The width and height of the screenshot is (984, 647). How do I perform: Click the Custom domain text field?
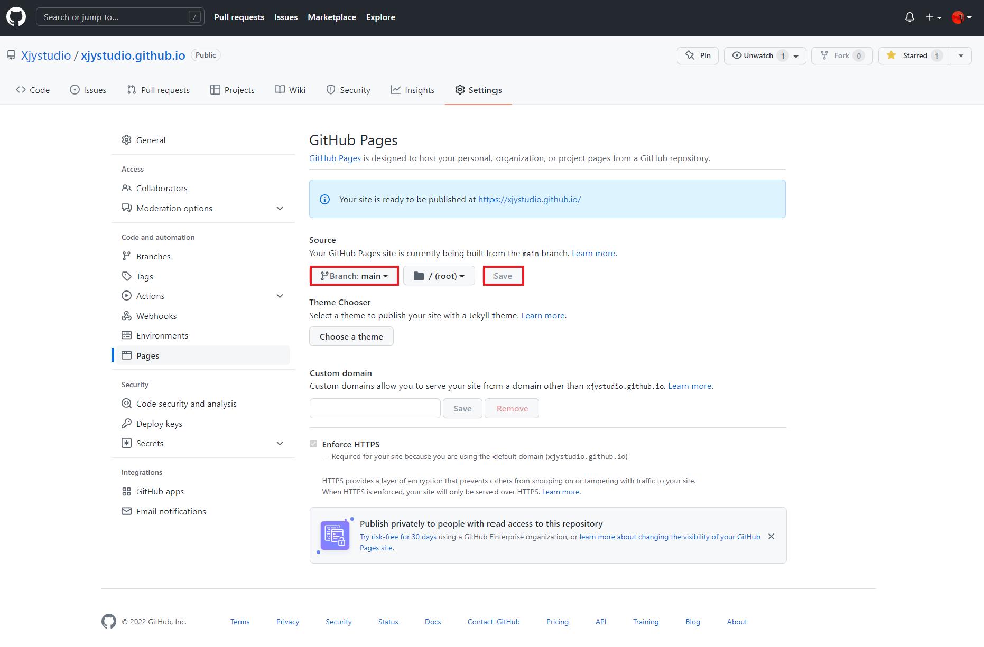375,408
